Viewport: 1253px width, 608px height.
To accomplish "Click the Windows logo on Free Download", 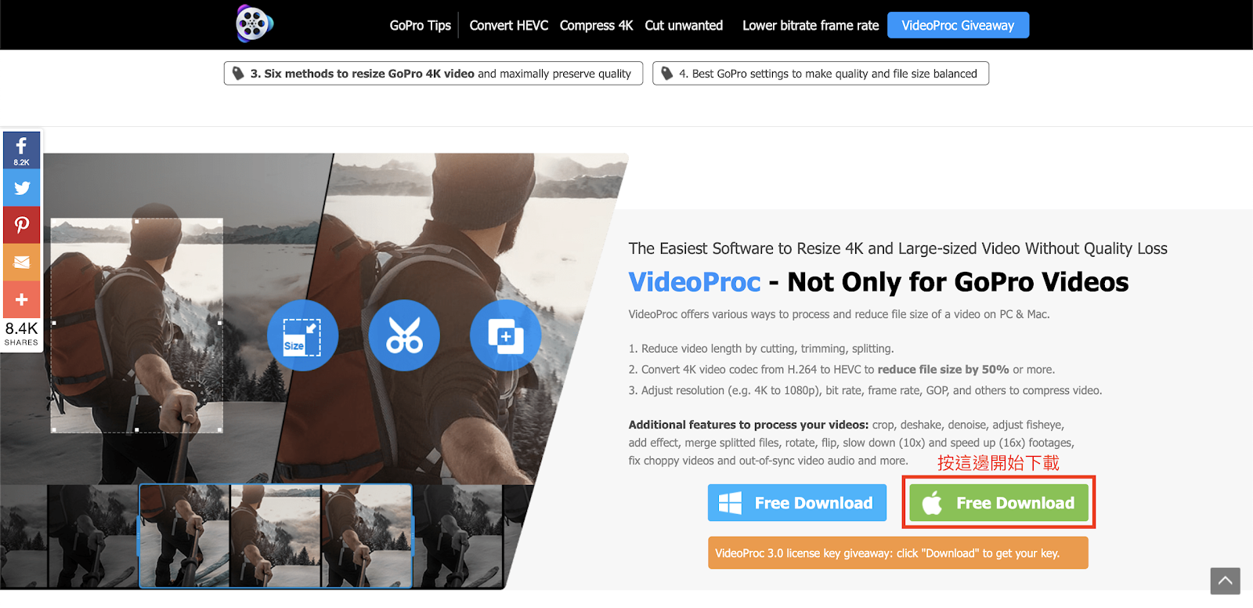I will click(730, 503).
